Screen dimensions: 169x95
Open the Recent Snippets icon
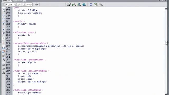[x=3, y=59]
